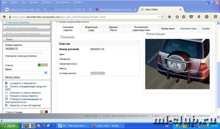Switch to the Соответствия tab
The width and height of the screenshot is (220, 129).
click(x=188, y=28)
